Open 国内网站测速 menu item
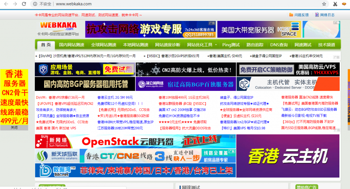350x189 pixels. click(71, 45)
